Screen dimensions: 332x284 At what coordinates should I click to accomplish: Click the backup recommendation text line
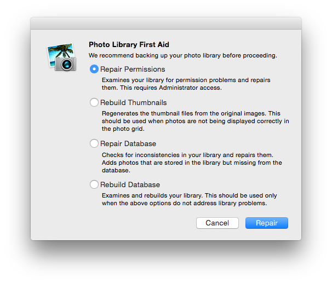tap(182, 55)
